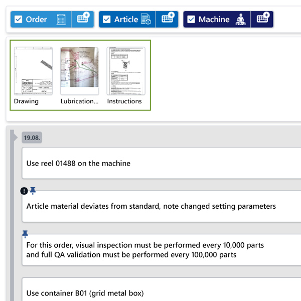Click the add-note icon beside Order
Screen dimensions: 301x301
tap(83, 19)
